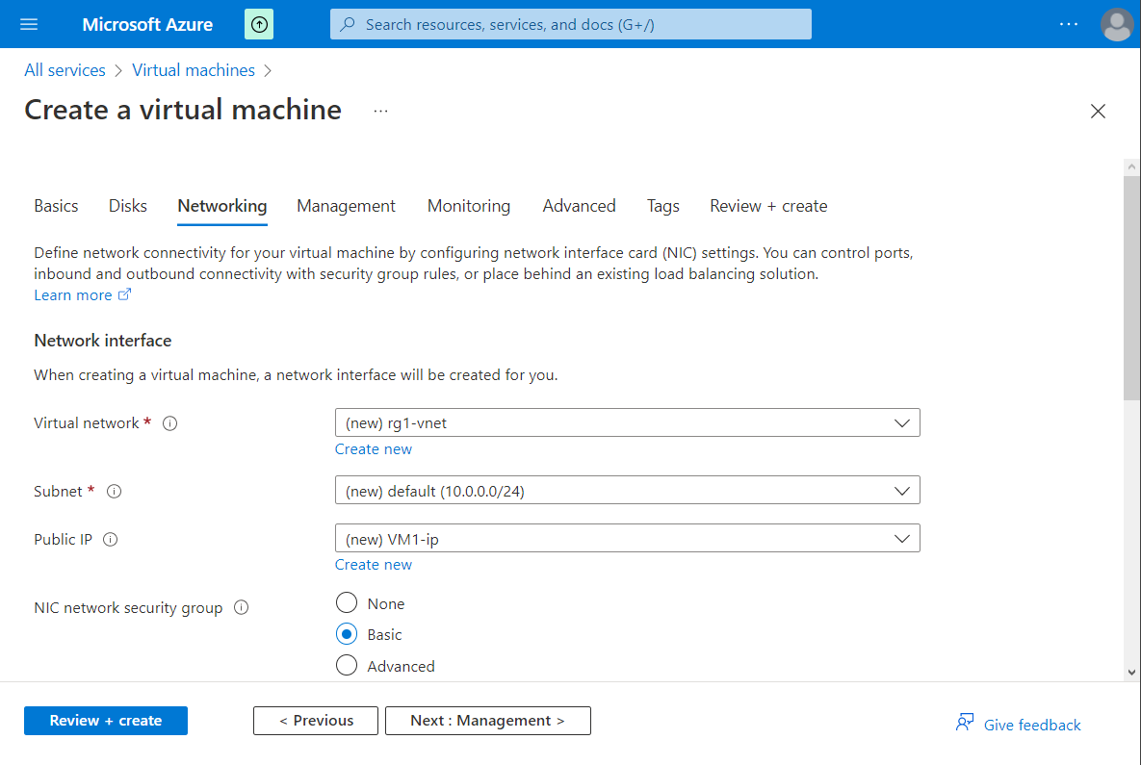Click the upgrade arrow icon in header

(x=259, y=25)
